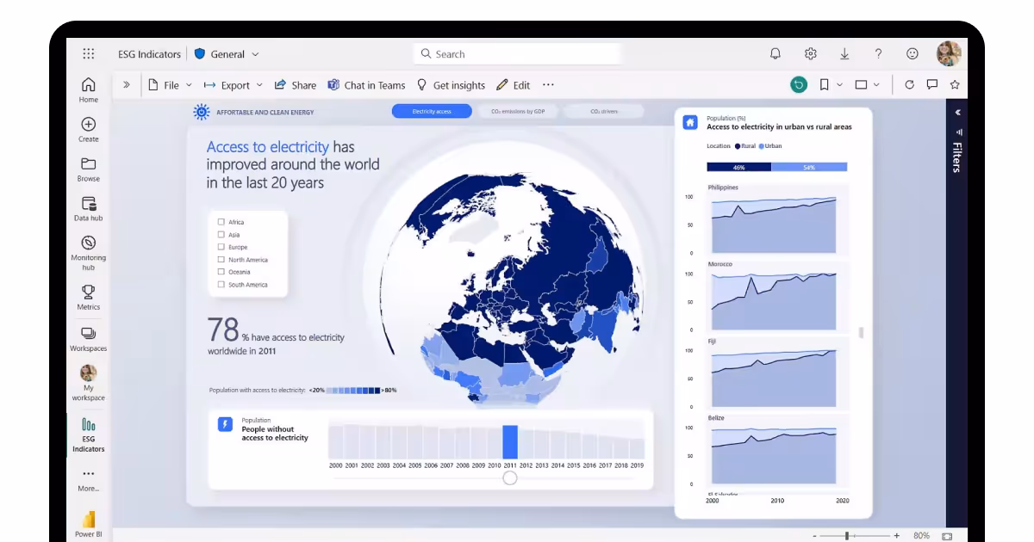Open My workspace in the sidebar
The image size is (1034, 542).
(89, 383)
